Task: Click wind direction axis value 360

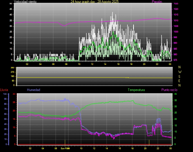Action: (12, 68)
